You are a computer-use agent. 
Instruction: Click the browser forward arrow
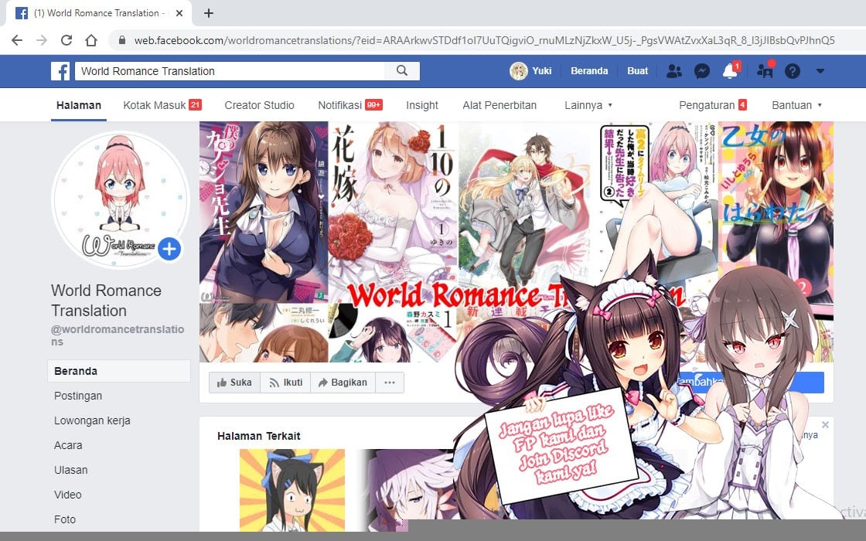tap(42, 40)
